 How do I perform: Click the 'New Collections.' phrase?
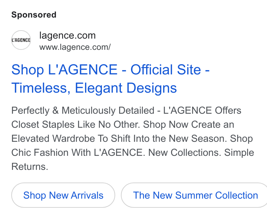[x=184, y=152]
